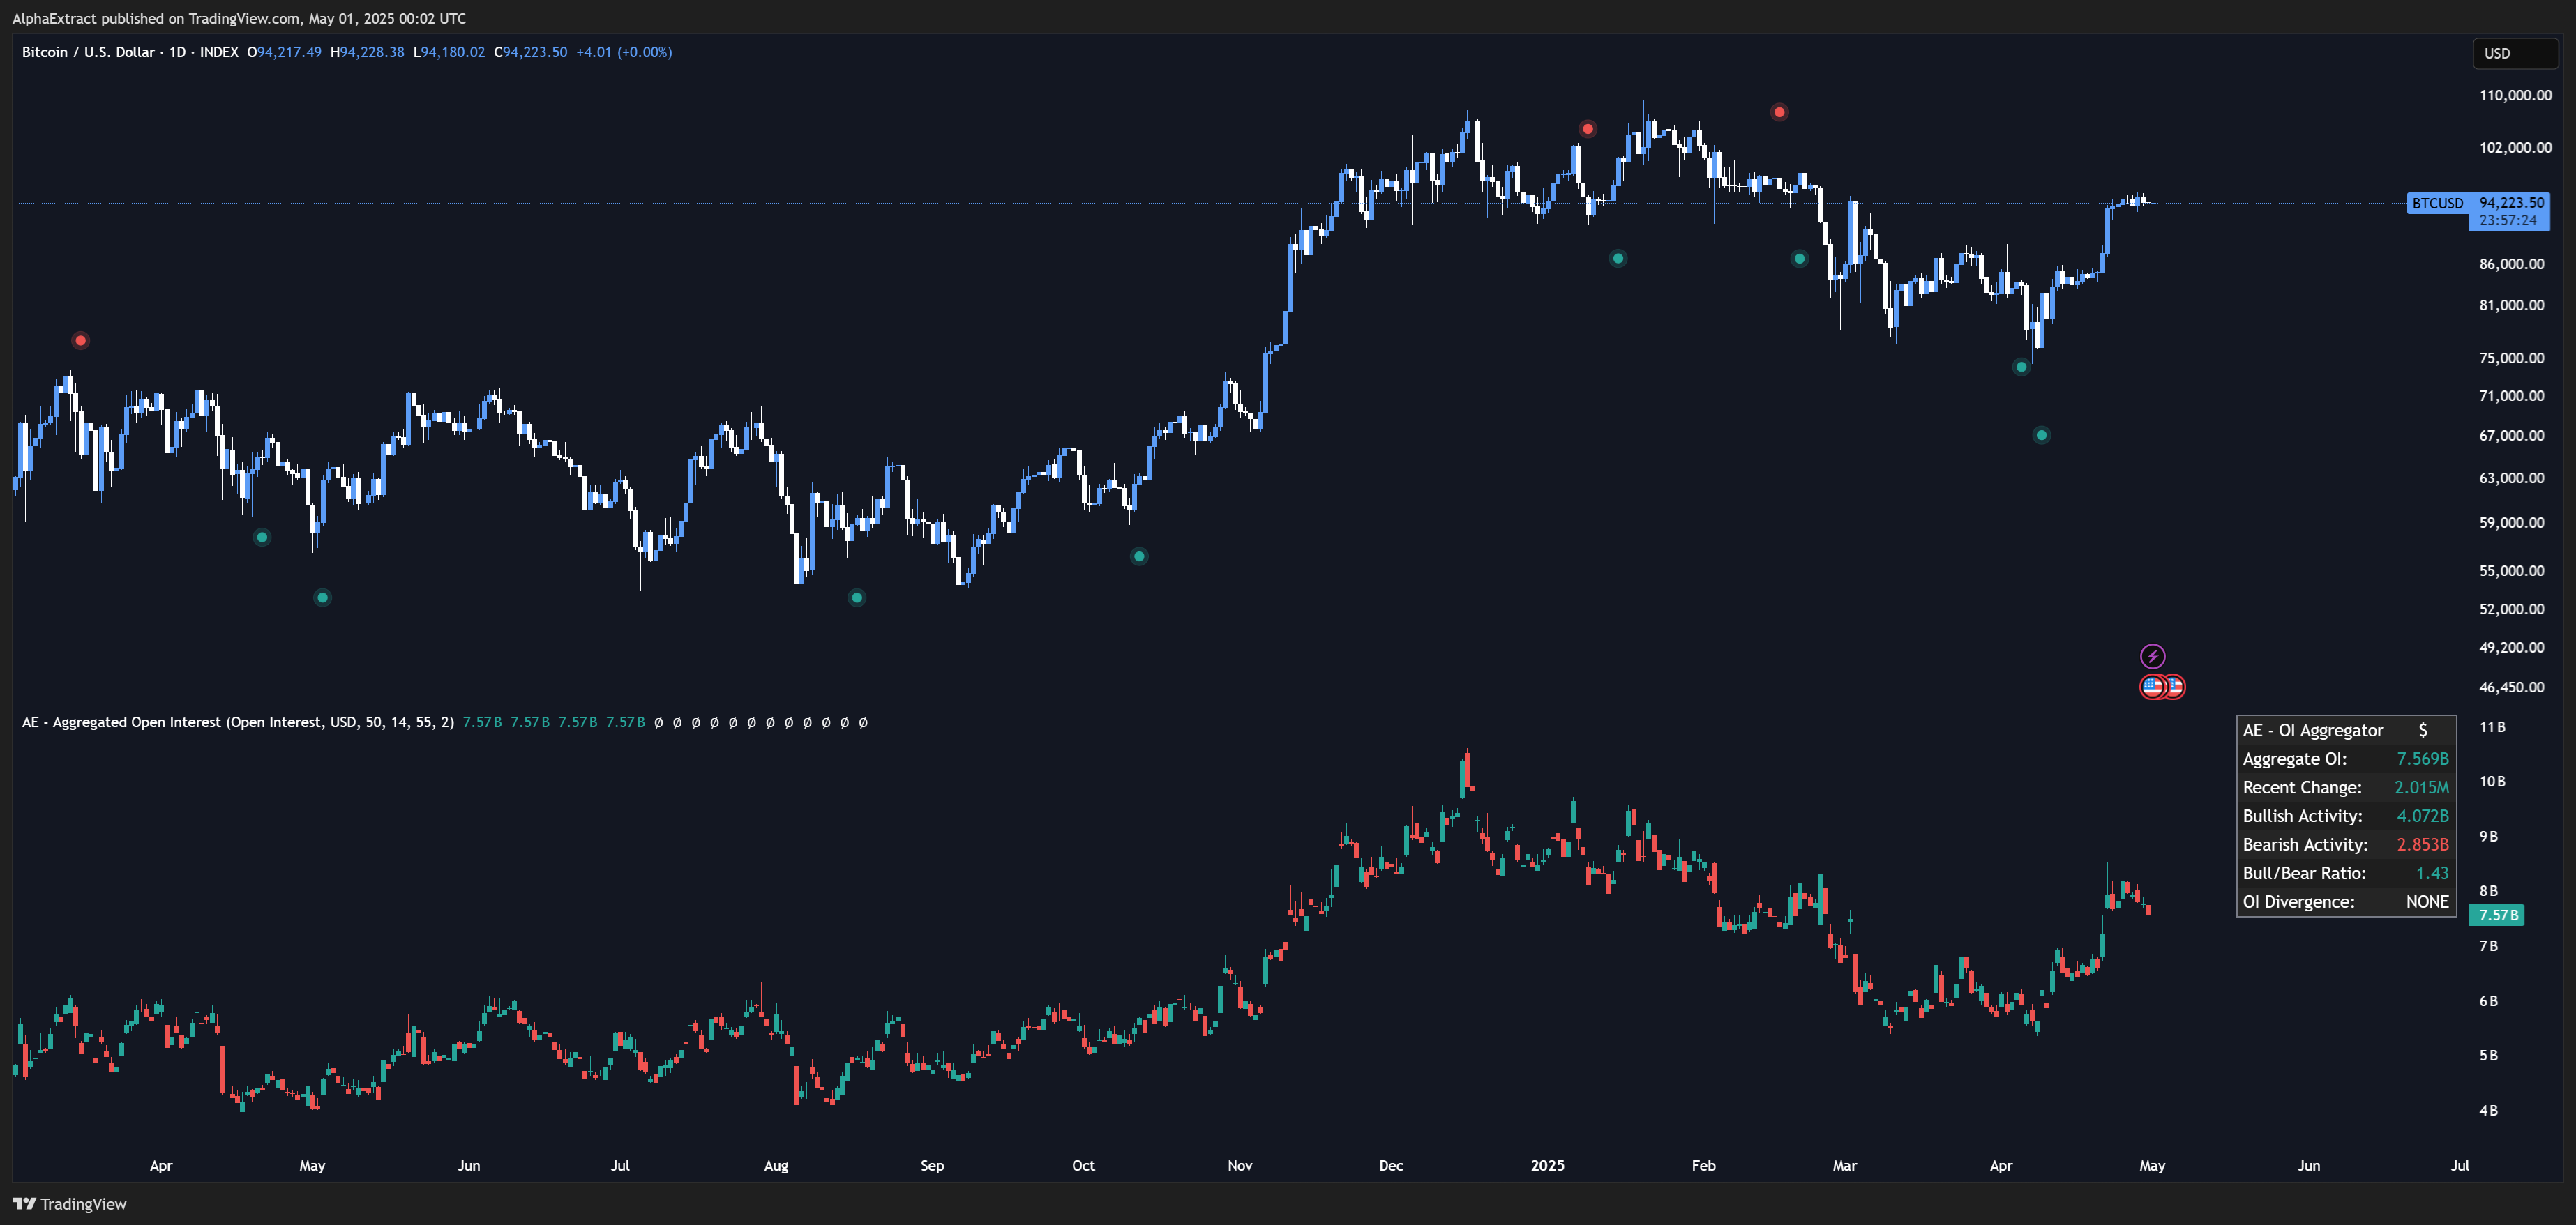This screenshot has width=2576, height=1225.
Task: Click the Bitcoin / U.S. Dollar symbol title
Action: coord(88,52)
